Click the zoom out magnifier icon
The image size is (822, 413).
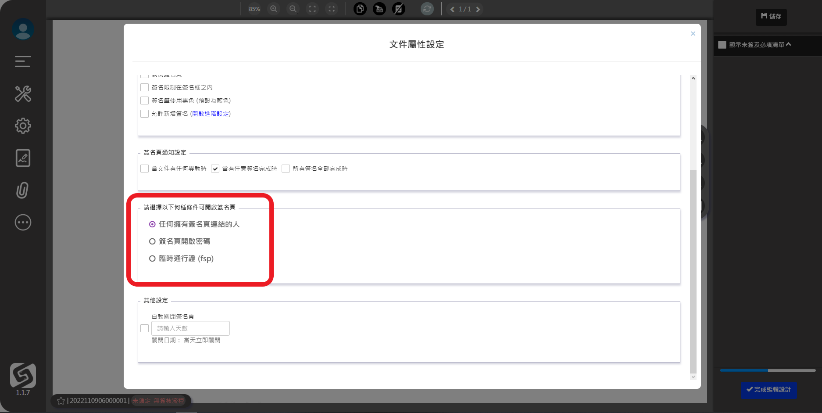293,9
